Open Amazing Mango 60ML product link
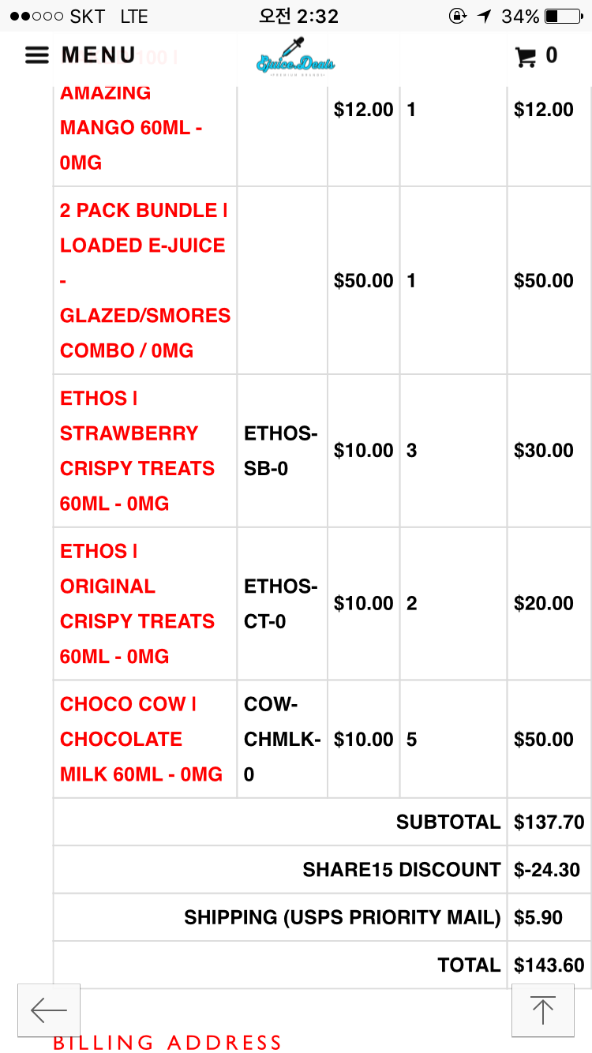 [130, 128]
